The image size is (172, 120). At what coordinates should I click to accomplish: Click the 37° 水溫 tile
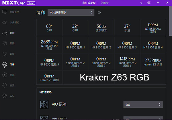(x=127, y=27)
